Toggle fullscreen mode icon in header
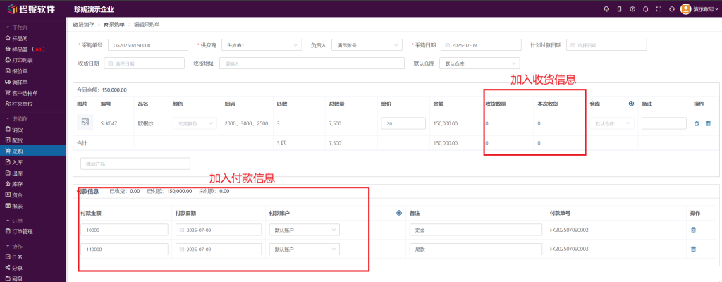The width and height of the screenshot is (722, 282). coord(658,9)
